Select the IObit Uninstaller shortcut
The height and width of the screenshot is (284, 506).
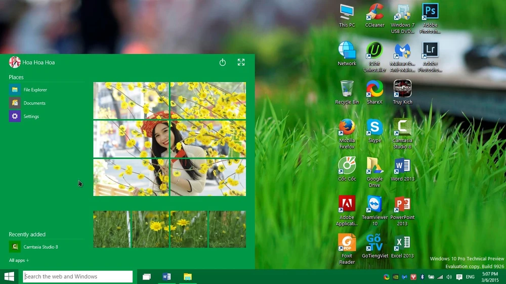pos(374,57)
